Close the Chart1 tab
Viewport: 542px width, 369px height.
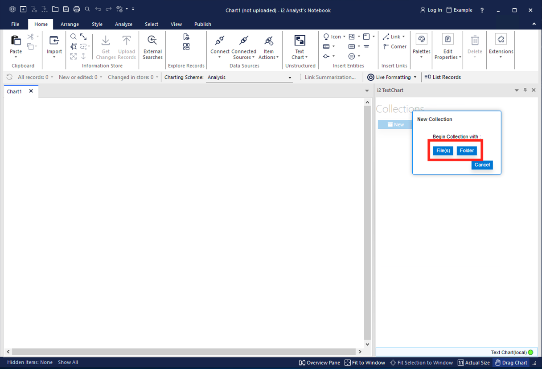coord(31,91)
